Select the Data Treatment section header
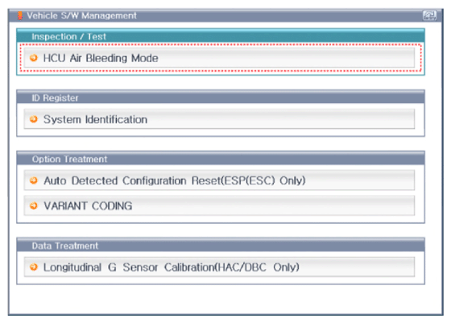This screenshot has height=323, width=451. pyautogui.click(x=221, y=246)
